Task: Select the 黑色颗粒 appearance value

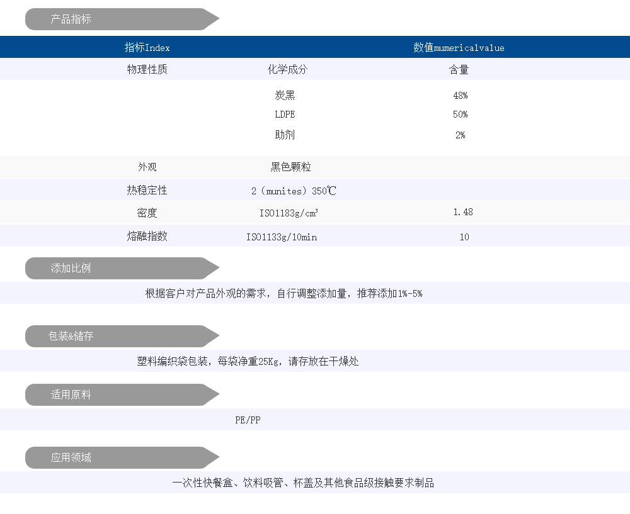Action: point(290,167)
